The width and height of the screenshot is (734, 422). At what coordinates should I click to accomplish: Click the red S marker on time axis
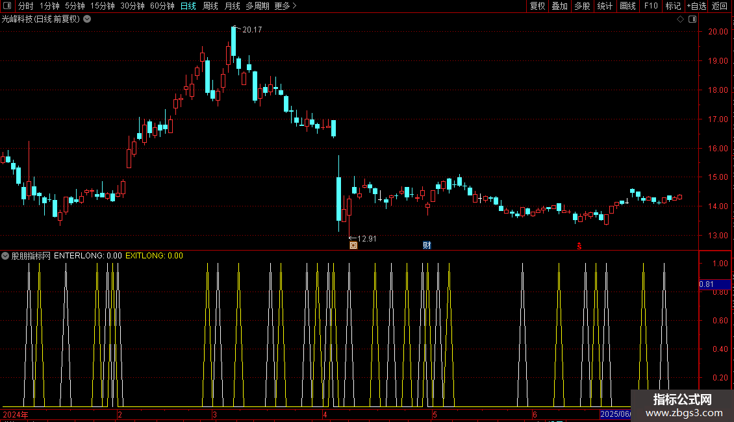click(579, 246)
